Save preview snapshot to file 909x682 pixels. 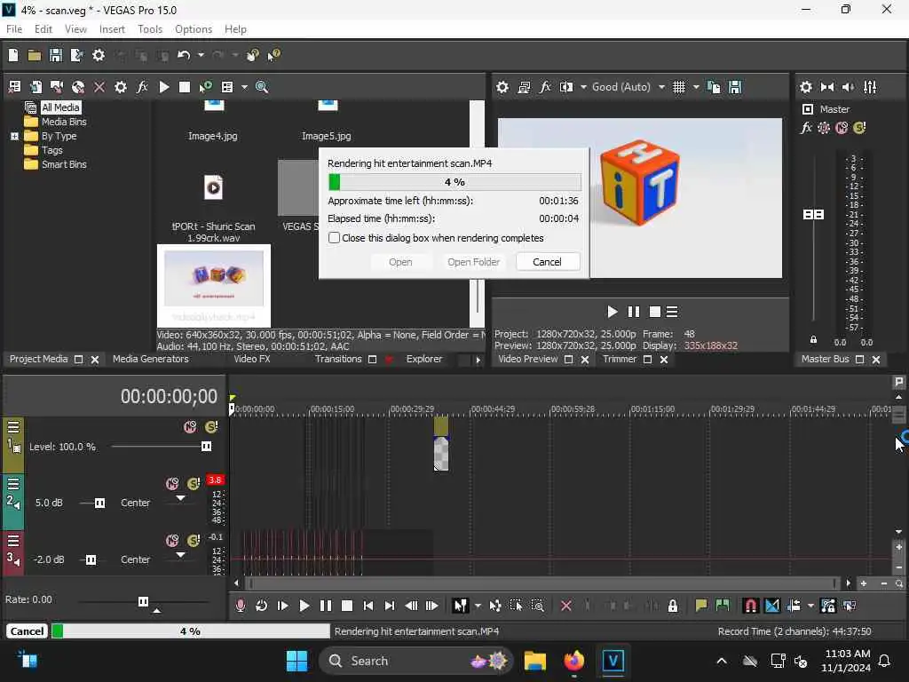coord(735,87)
